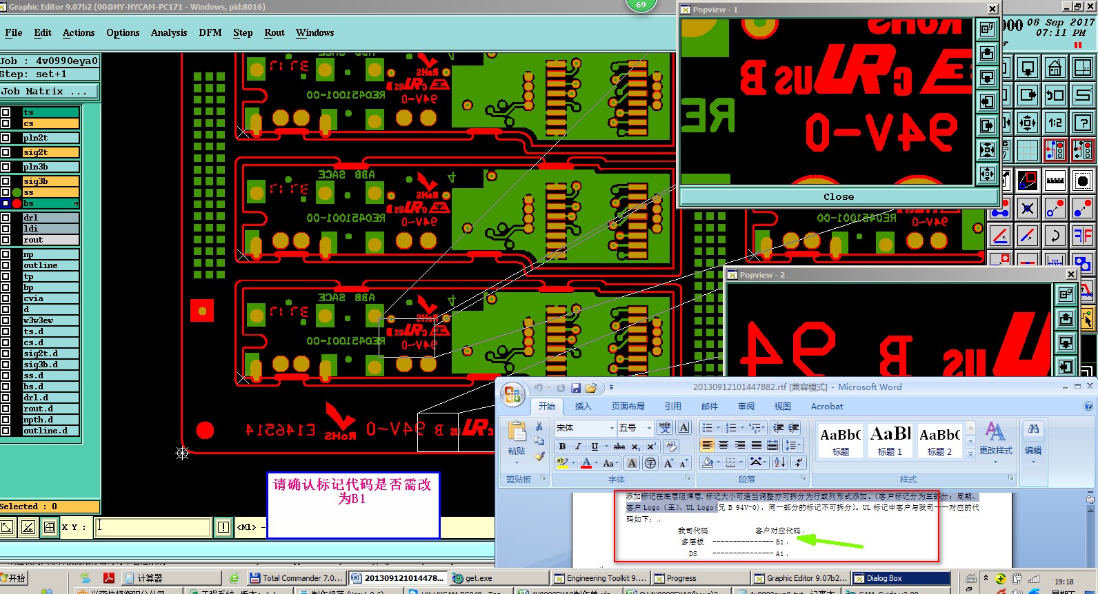Click the XY coordinate input field
Image resolution: width=1098 pixels, height=594 pixels.
152,527
